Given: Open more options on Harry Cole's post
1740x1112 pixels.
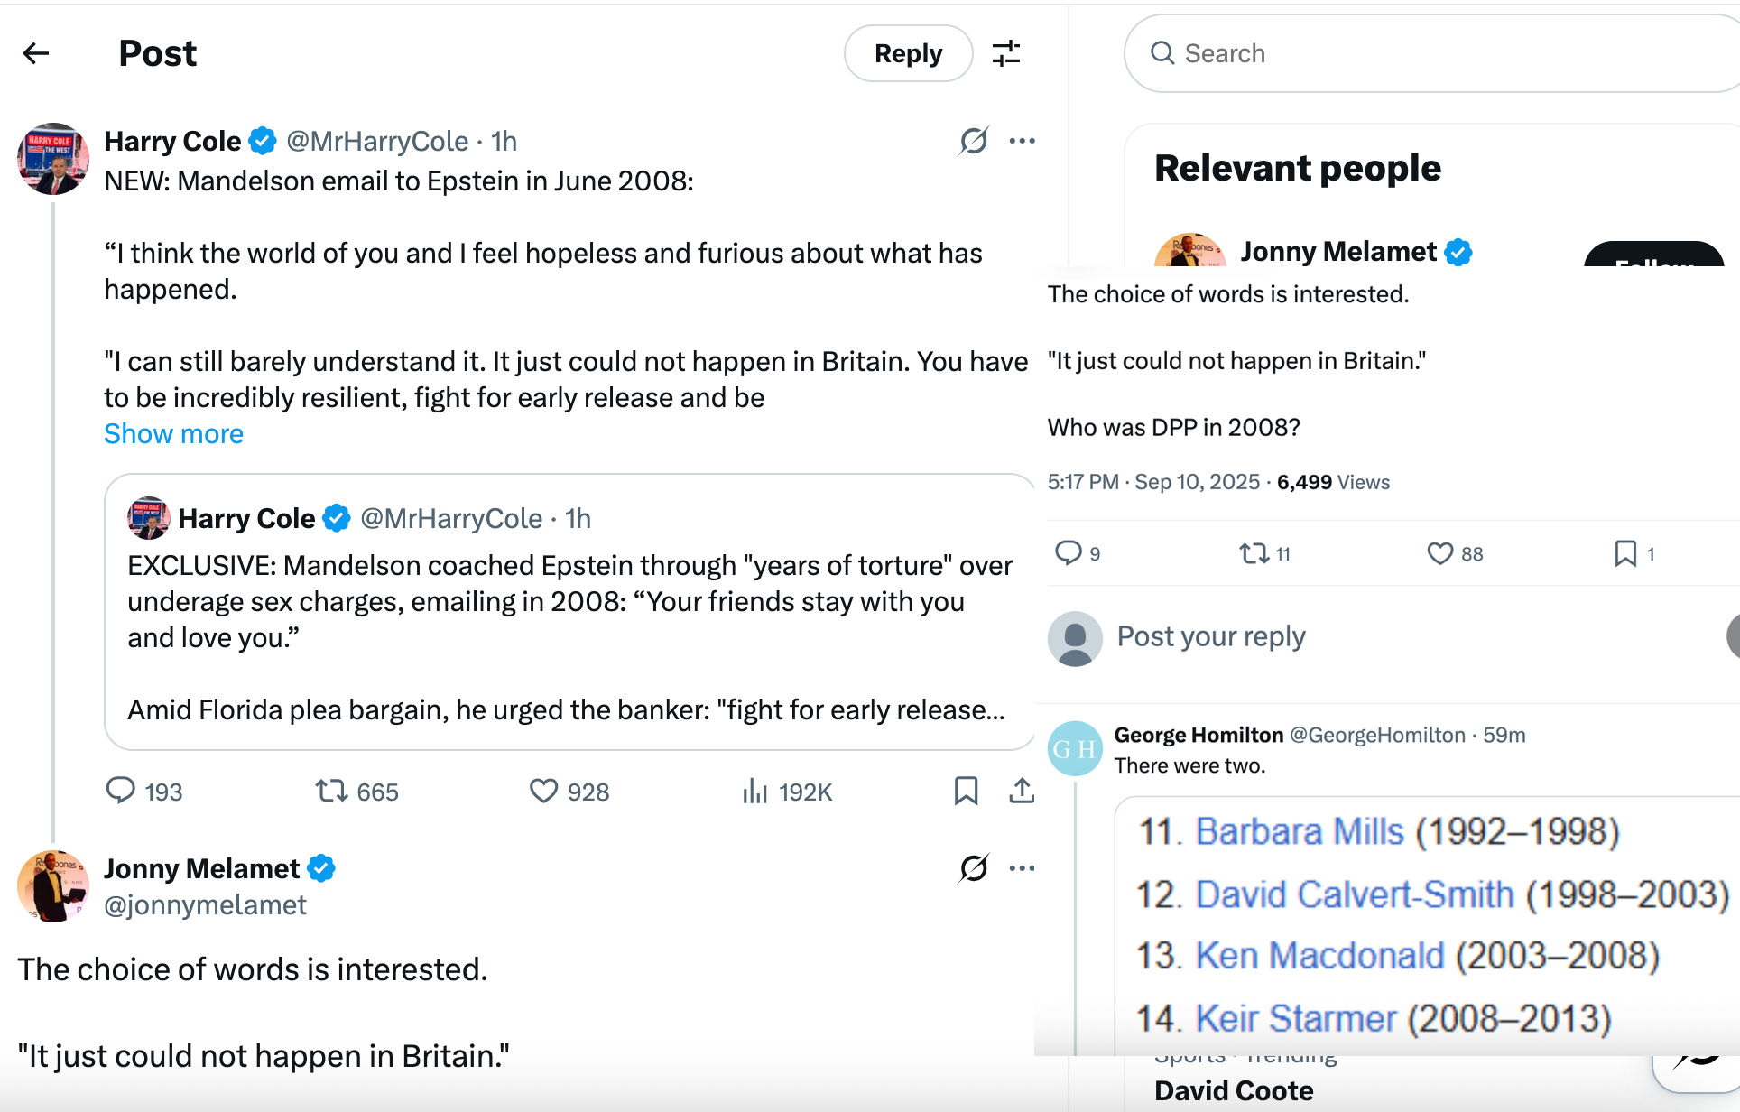Looking at the screenshot, I should pos(1022,141).
